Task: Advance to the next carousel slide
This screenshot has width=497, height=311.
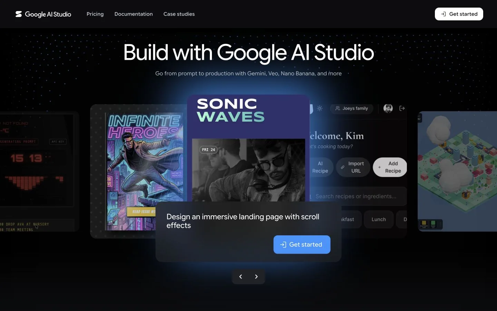Action: pyautogui.click(x=256, y=276)
